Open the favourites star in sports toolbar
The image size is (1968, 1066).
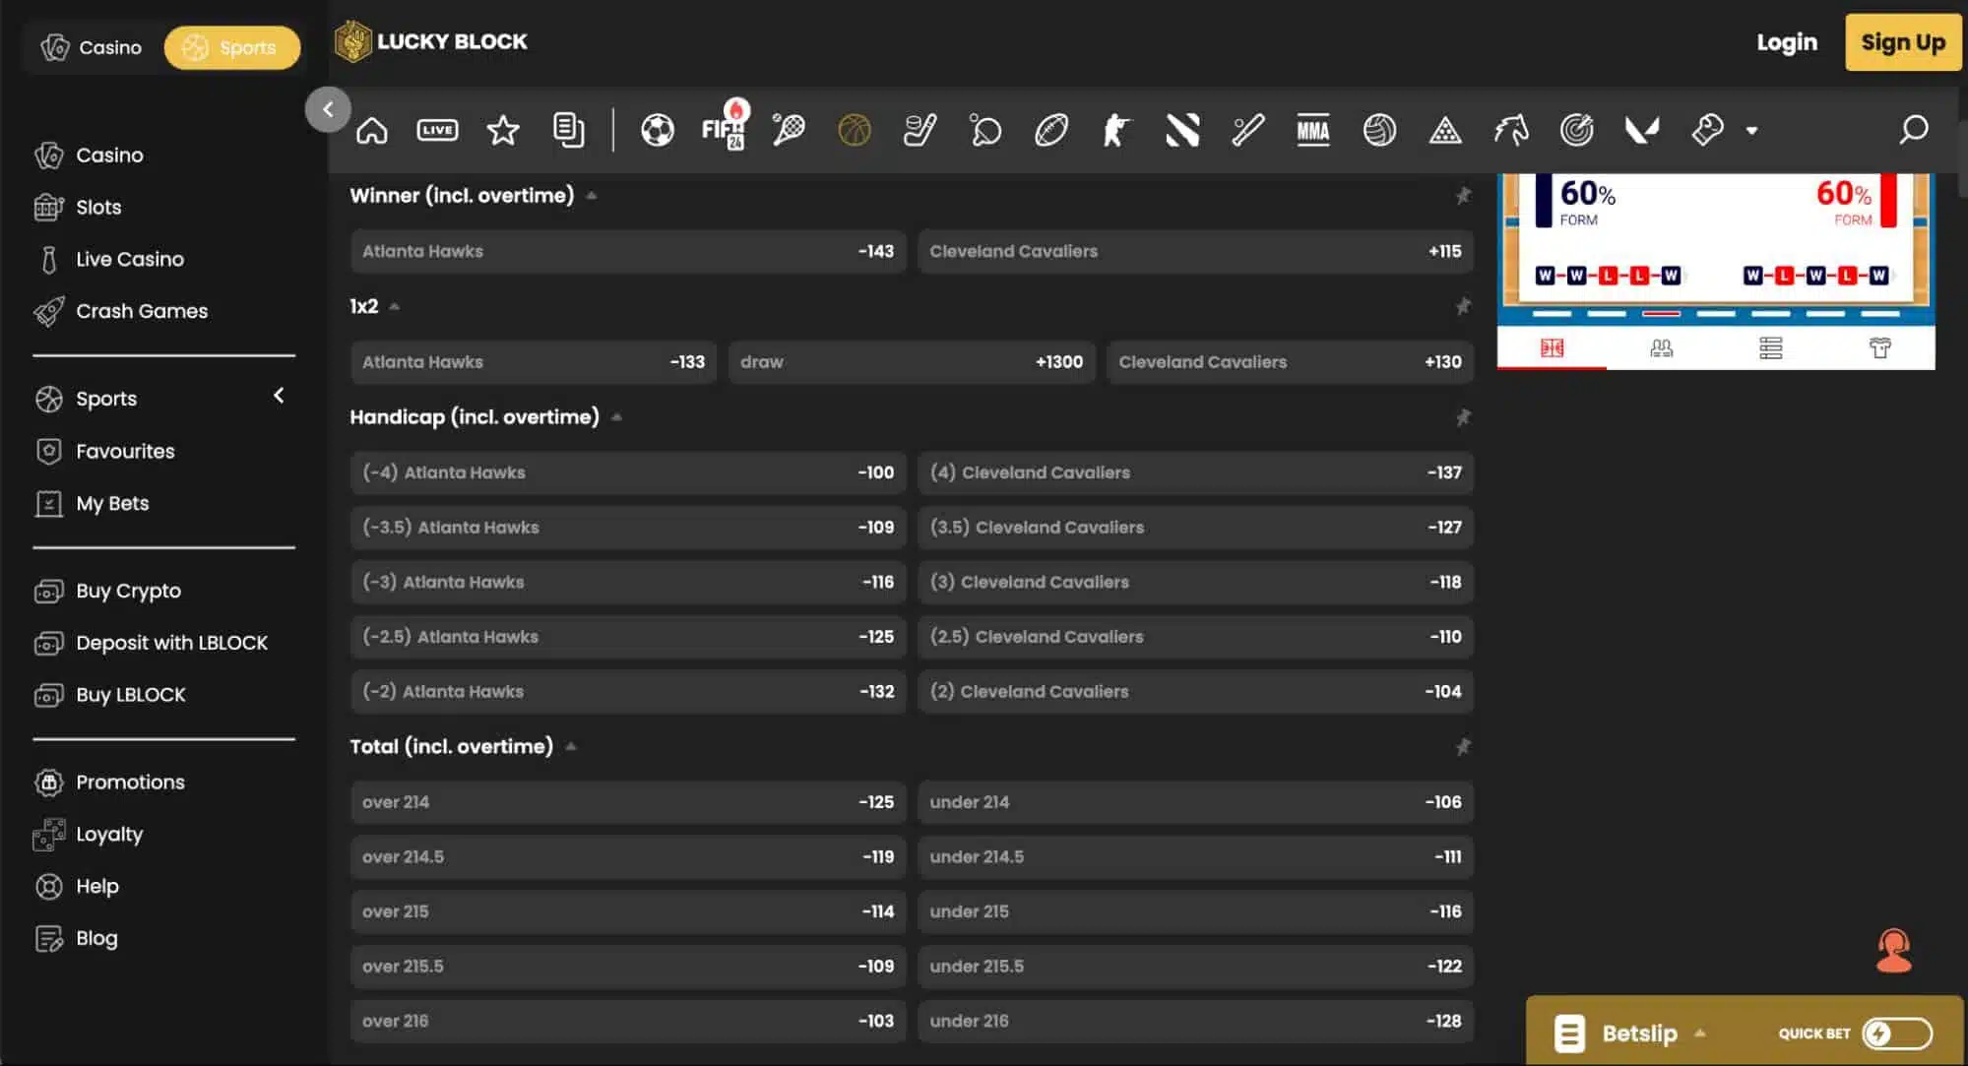pos(503,130)
